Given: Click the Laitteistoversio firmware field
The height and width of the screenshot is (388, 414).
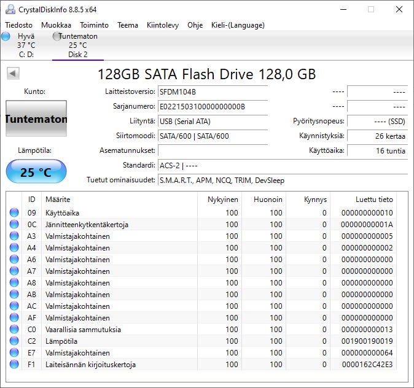Looking at the screenshot, I should click(213, 91).
